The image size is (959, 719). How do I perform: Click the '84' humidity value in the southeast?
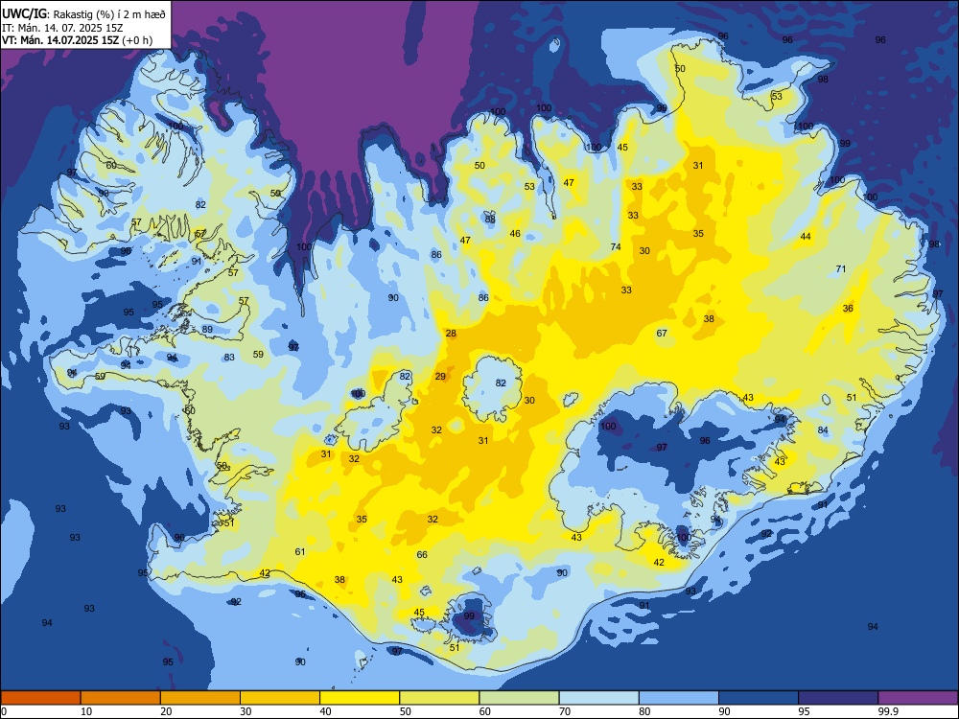click(823, 430)
